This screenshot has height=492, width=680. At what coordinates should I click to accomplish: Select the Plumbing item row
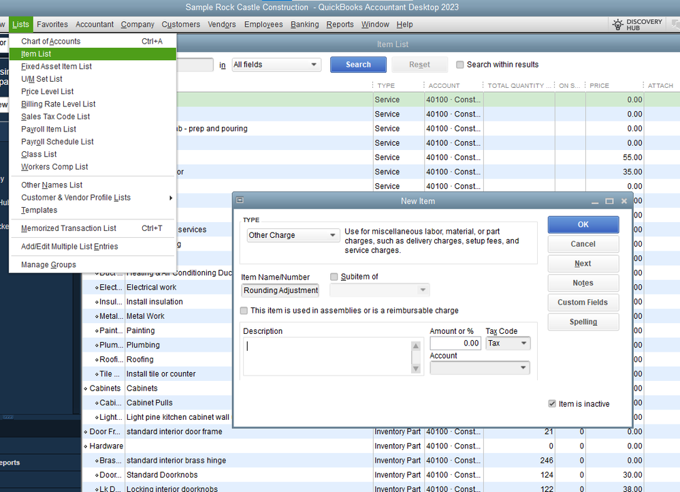tap(158, 345)
